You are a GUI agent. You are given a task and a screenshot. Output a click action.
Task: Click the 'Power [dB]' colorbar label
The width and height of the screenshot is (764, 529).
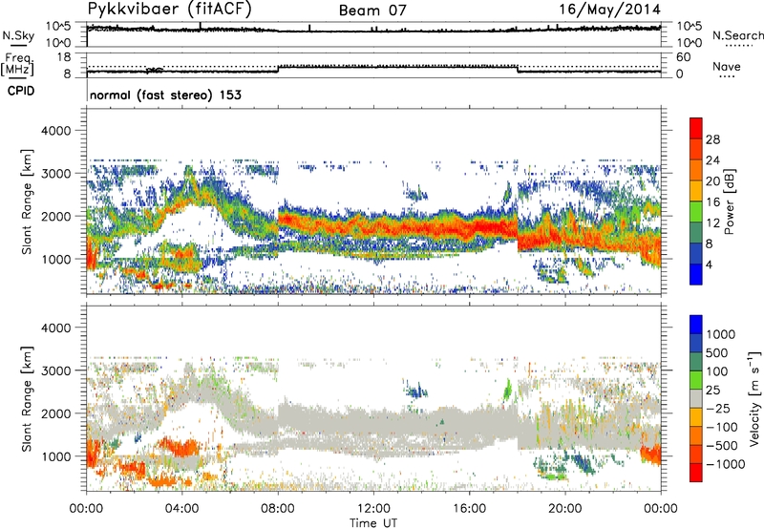(x=730, y=201)
